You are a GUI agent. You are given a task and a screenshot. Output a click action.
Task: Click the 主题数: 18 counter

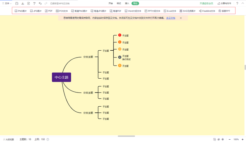coord(25,139)
